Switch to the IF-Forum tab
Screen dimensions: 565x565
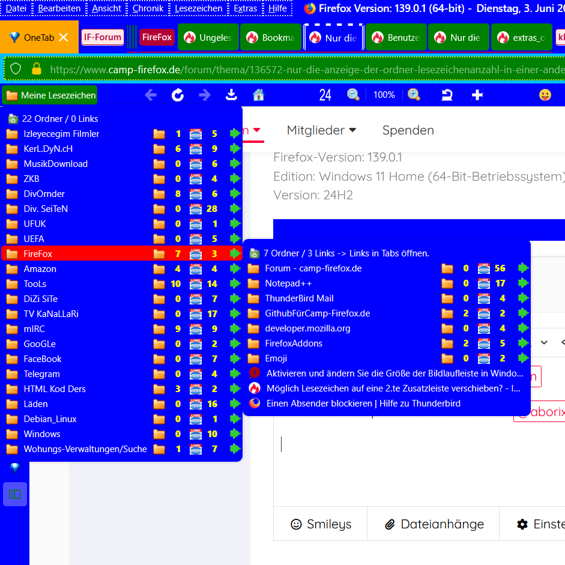click(x=103, y=37)
